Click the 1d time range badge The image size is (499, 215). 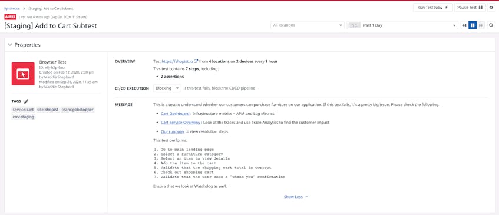coord(354,25)
